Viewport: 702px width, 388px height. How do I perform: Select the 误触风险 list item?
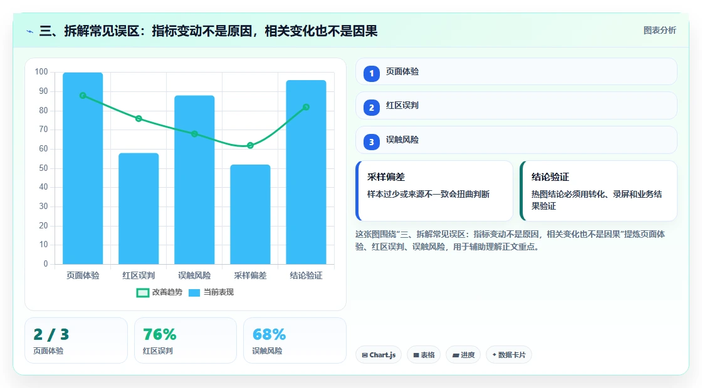point(516,140)
